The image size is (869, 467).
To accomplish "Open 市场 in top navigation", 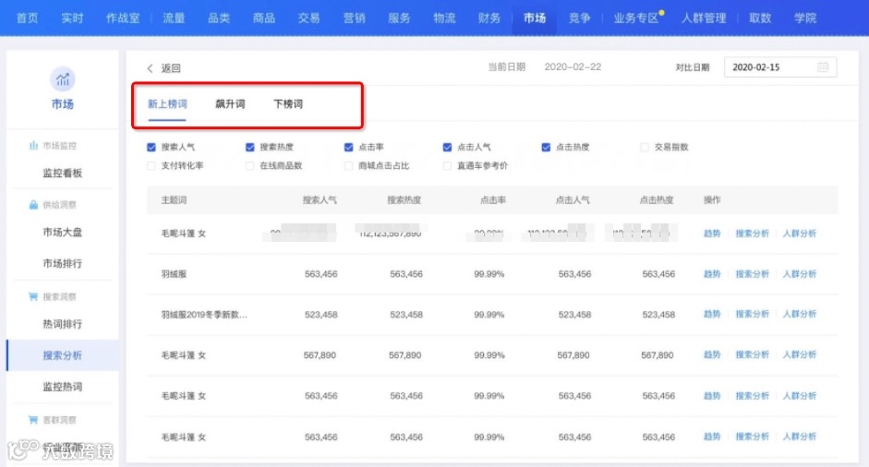I will [x=535, y=18].
